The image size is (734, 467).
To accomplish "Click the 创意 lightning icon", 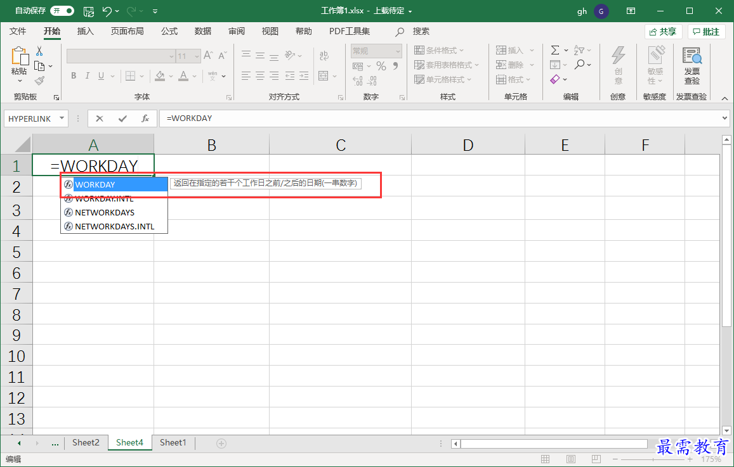I will (x=619, y=56).
